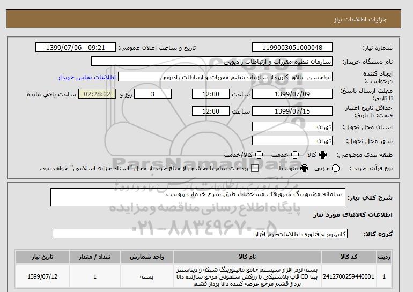Click the goods group field کامپیوتر و فناوری اطلاعات
Screen dimensions: 413x292
coord(200,234)
